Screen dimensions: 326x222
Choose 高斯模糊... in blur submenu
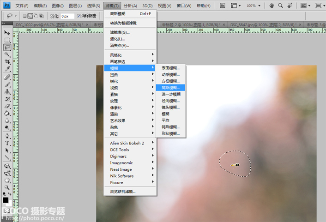click(x=170, y=88)
